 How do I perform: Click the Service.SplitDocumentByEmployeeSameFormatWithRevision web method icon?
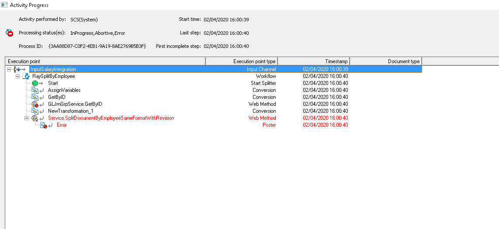[x=35, y=118]
